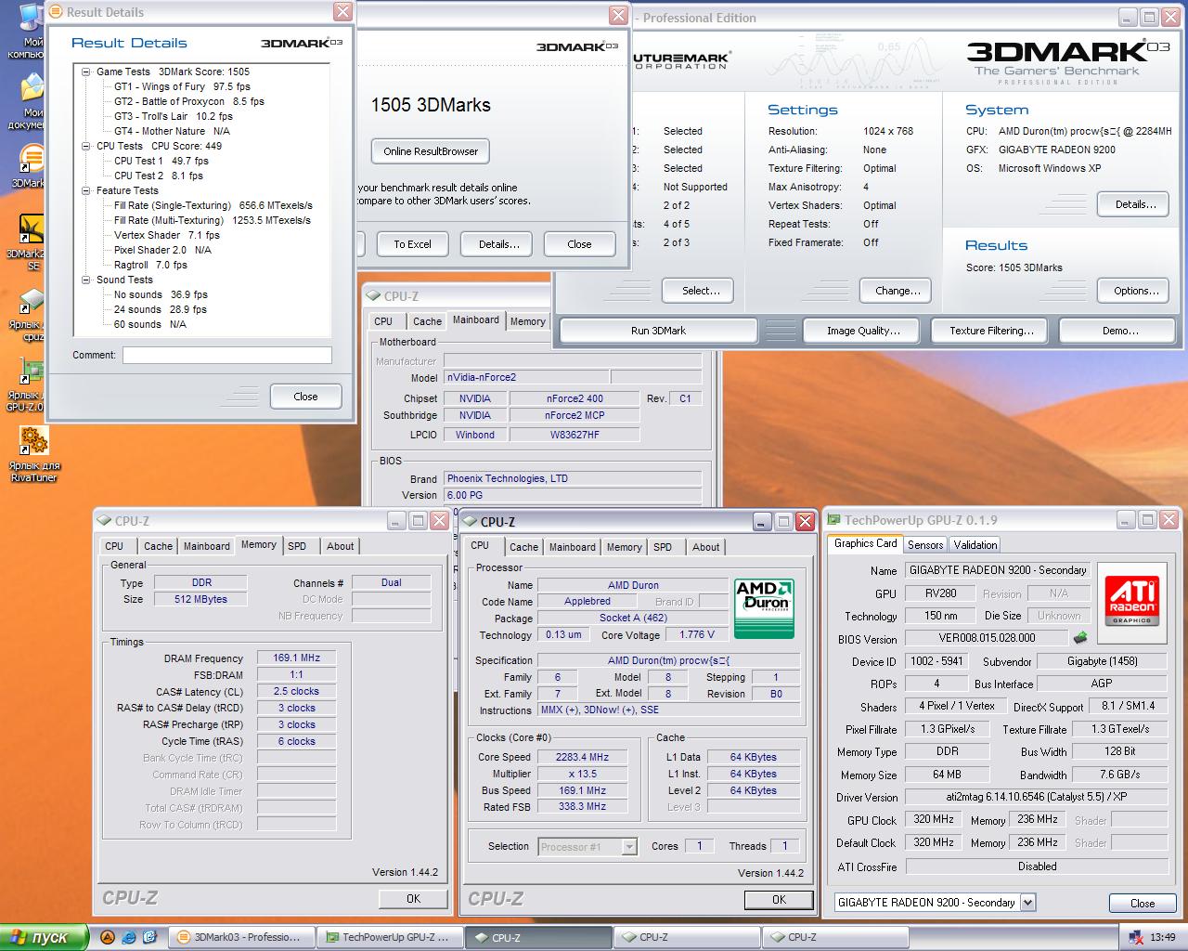Open Mainboard tab in CPU-Z memory window
Viewport: 1188px width, 951px height.
tap(206, 546)
